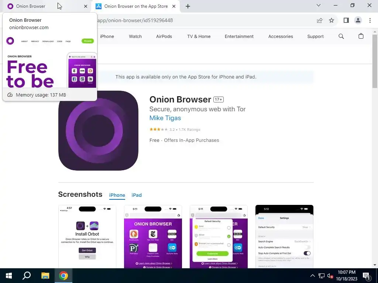The height and width of the screenshot is (283, 378).
Task: Open the Default Security screenshot
Action: pyautogui.click(x=219, y=237)
